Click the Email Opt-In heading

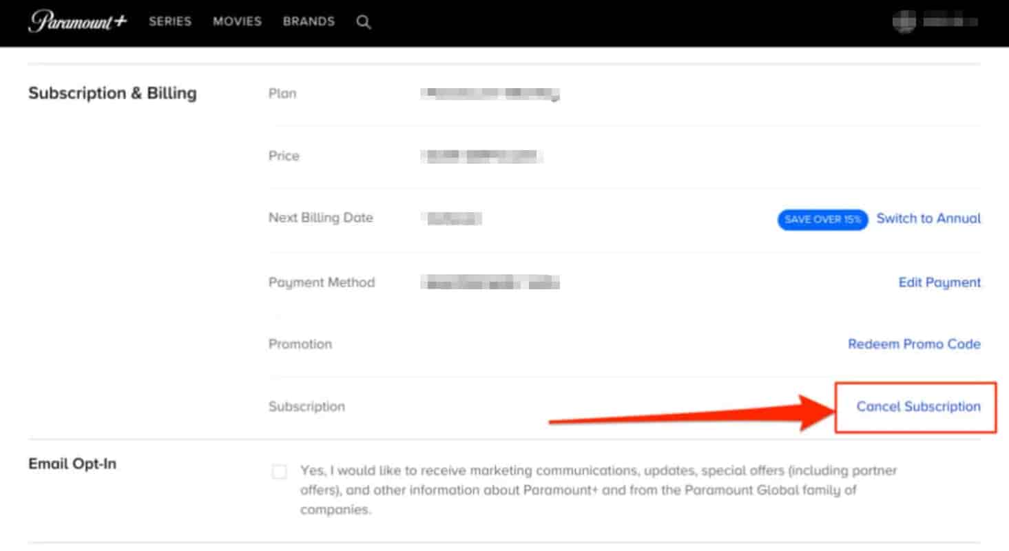(72, 464)
